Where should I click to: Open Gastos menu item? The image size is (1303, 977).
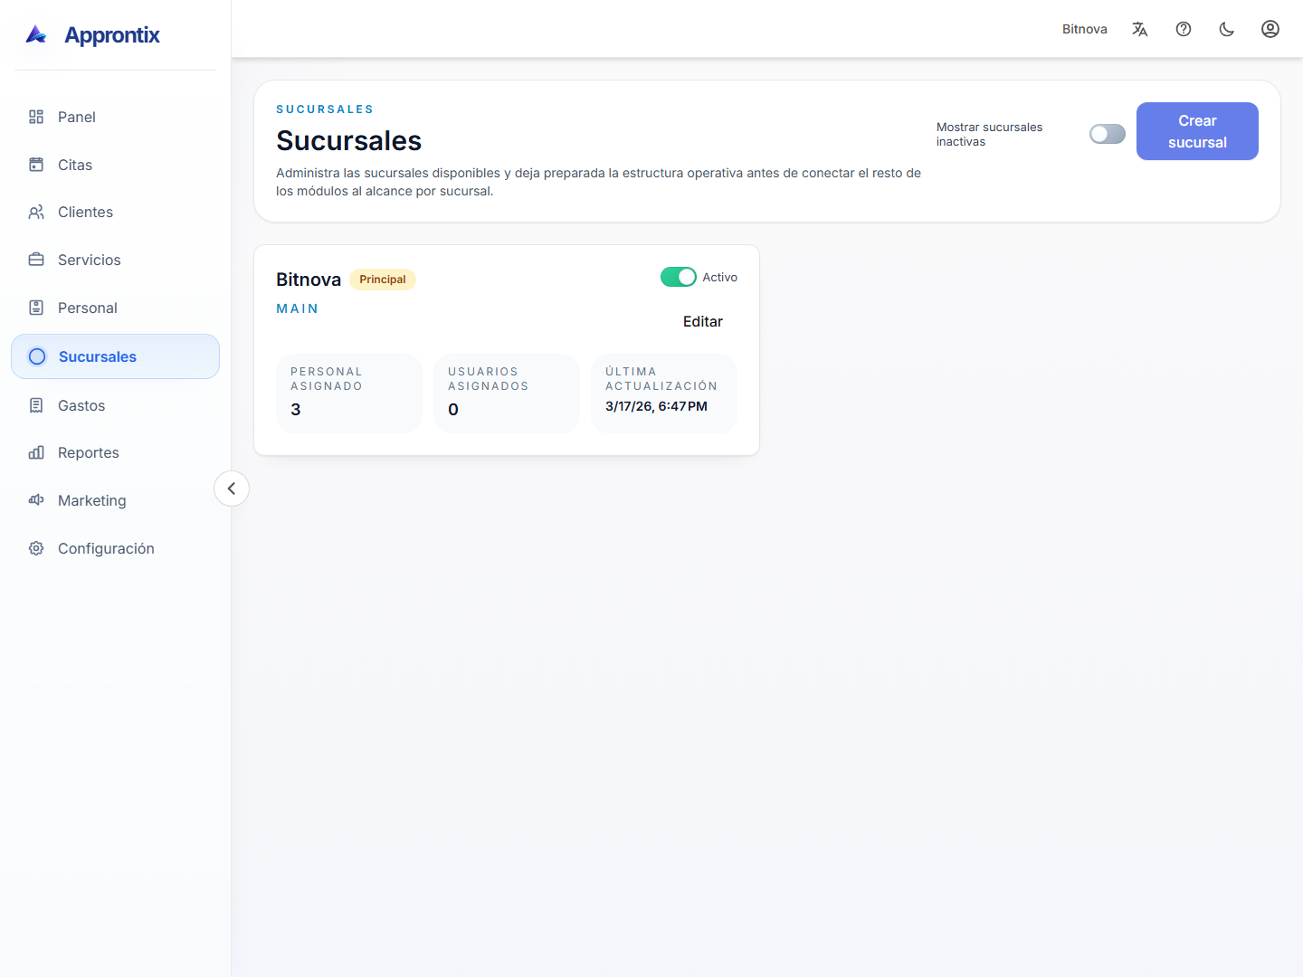pyautogui.click(x=115, y=405)
